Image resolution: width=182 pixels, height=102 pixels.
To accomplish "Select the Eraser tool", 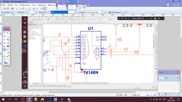I will 8,50.
